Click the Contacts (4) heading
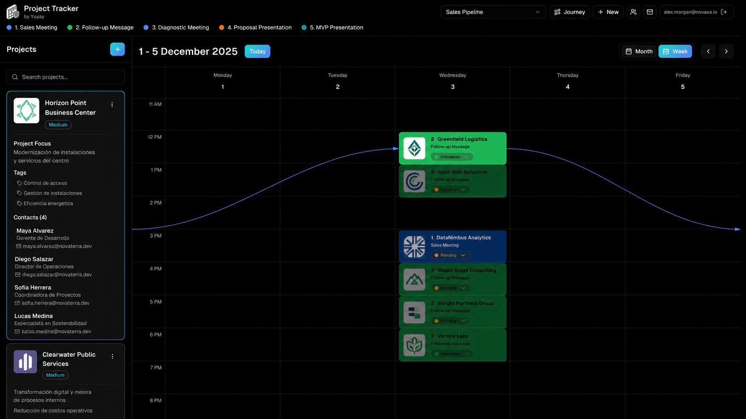Screen dimensions: 746x419 pyautogui.click(x=30, y=217)
